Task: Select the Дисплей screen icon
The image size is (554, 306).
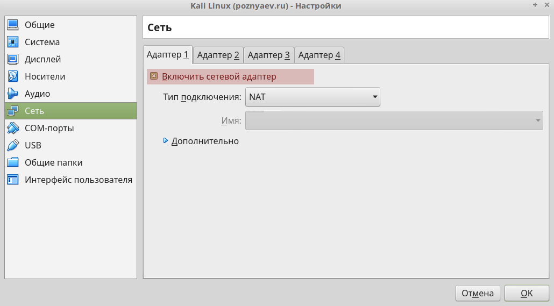Action: (13, 60)
